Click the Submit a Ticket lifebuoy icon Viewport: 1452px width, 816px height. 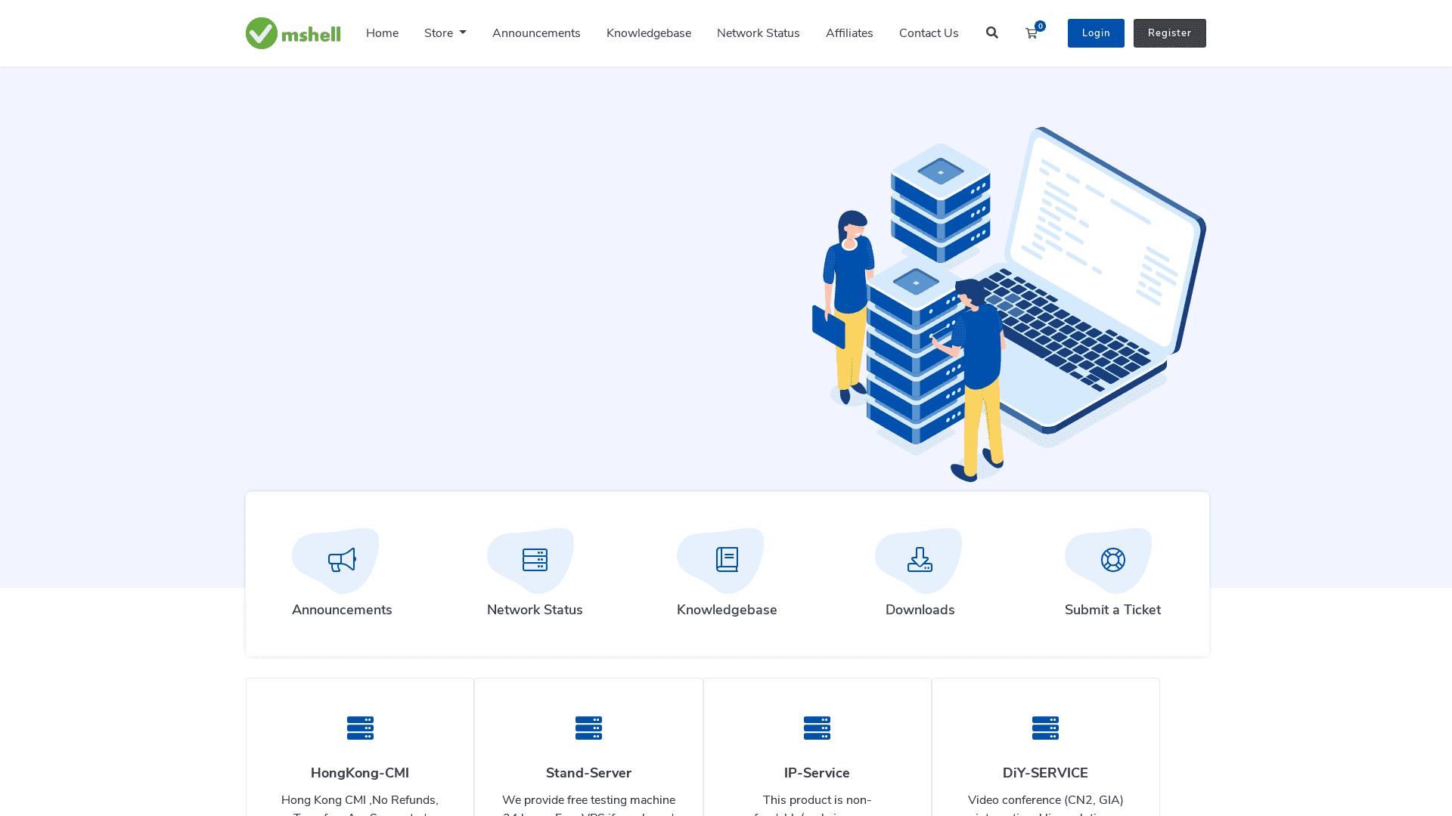(x=1113, y=560)
